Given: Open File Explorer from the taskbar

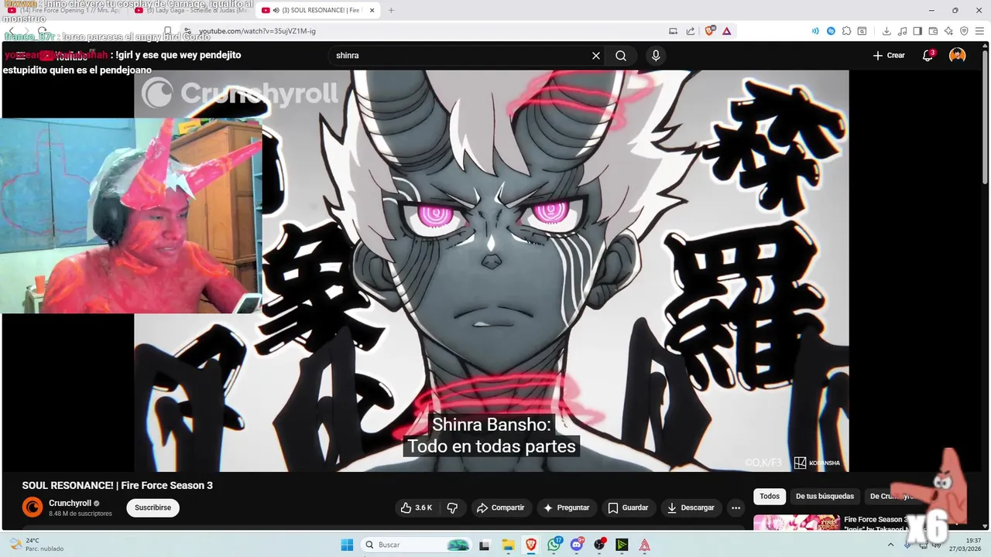Looking at the screenshot, I should [508, 545].
